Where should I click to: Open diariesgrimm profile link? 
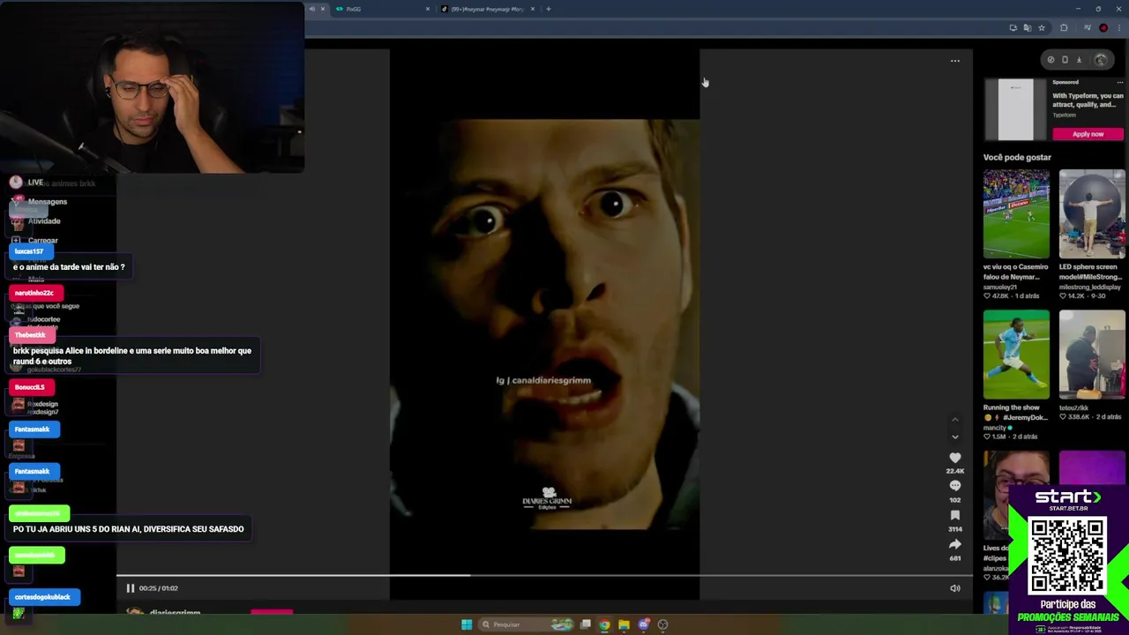175,612
